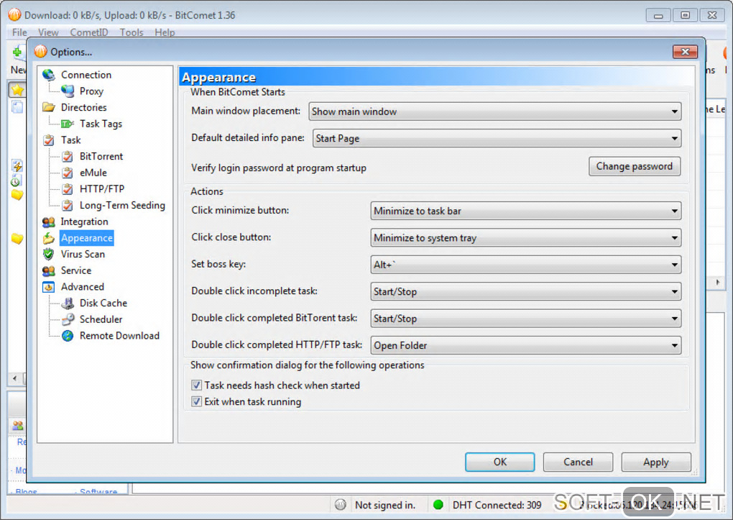Select Proxy in options tree
Screen dimensions: 733x520
pyautogui.click(x=91, y=91)
